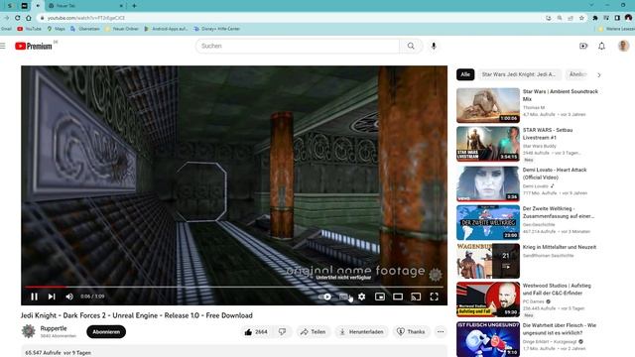Open browser side panel icon
This screenshot has height=357, width=635.
[617, 18]
